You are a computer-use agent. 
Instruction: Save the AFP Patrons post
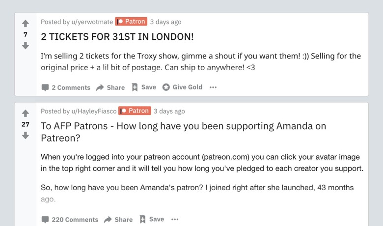click(152, 219)
